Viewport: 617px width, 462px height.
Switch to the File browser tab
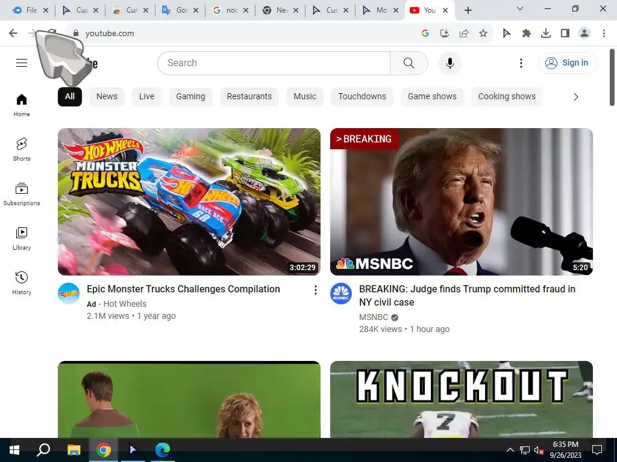[x=31, y=10]
